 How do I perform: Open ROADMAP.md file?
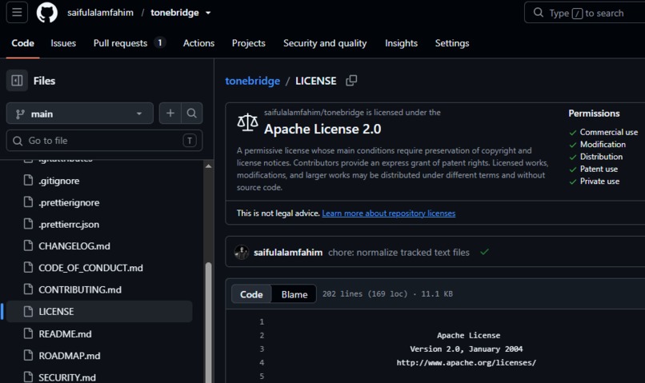(x=69, y=356)
